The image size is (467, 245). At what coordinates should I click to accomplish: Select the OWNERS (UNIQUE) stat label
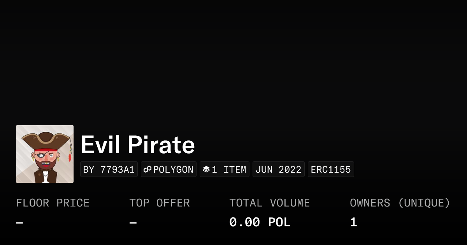pyautogui.click(x=400, y=203)
